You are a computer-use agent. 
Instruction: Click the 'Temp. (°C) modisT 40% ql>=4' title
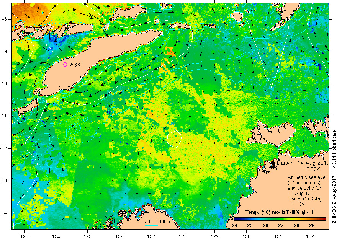tap(280, 212)
